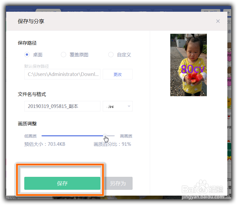Click the 更改 change path button
237x205 pixels.
point(117,74)
